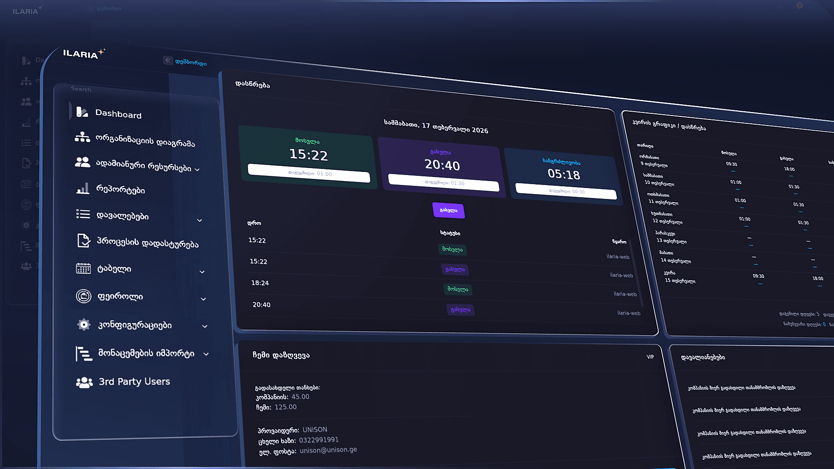
Task: Click the Dashboard sidebar icon
Action: coord(82,112)
